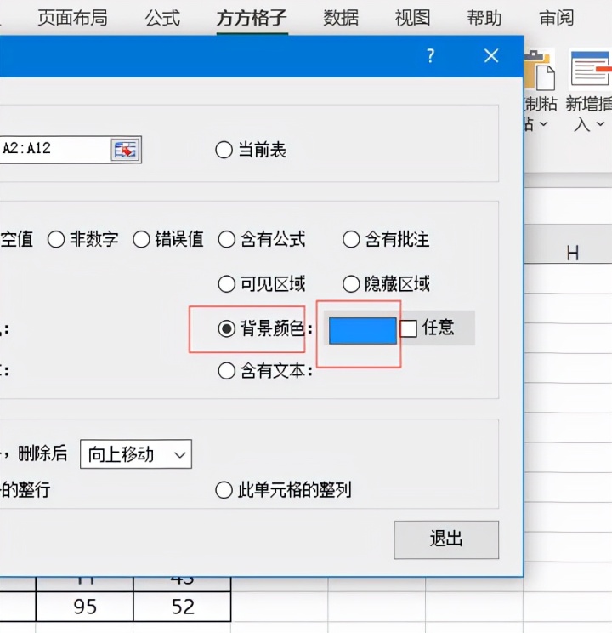Open the 页面布局 ribbon tab
Image resolution: width=612 pixels, height=633 pixels.
[72, 18]
